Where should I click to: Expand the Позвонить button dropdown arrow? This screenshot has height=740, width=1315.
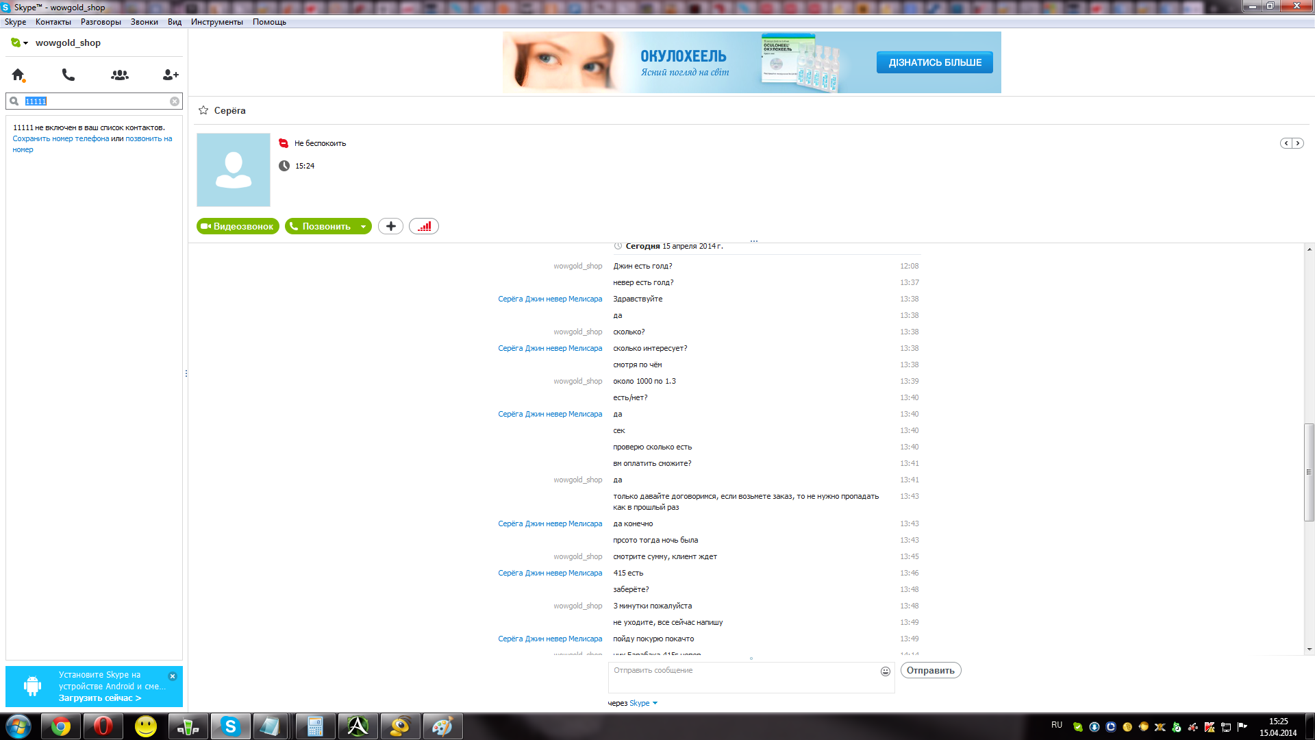point(363,227)
